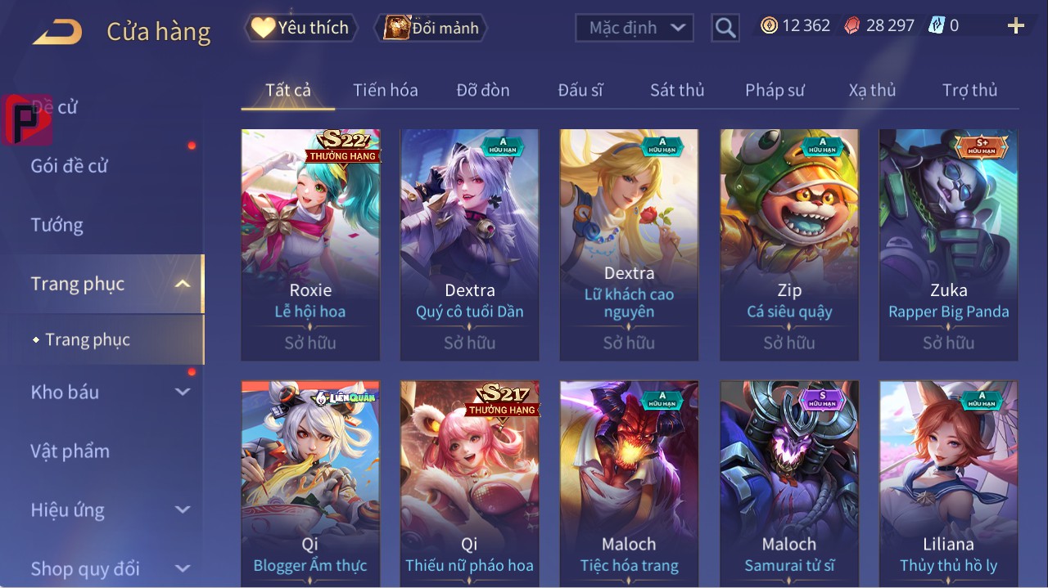The image size is (1048, 588).
Task: Switch to the Pháp sư tab
Action: point(775,90)
